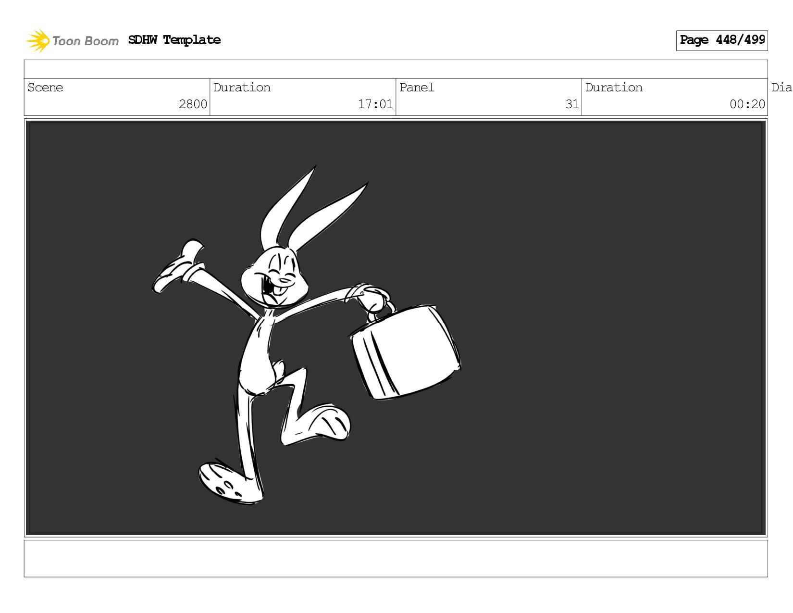Click the scene duration value 17:01
Screen dimensions: 793x613
(x=375, y=104)
